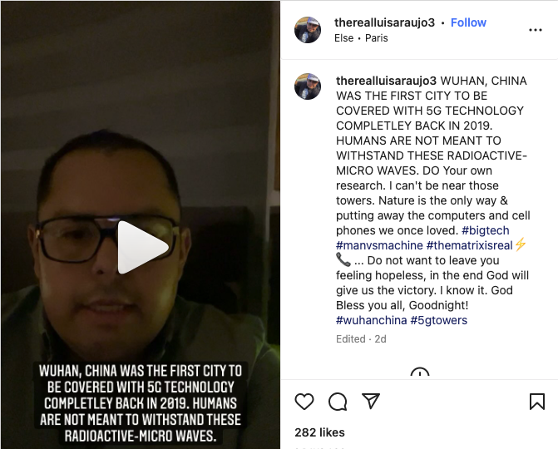The width and height of the screenshot is (558, 449).
Task: Open the #wuhanchina hashtag
Action: (x=372, y=320)
